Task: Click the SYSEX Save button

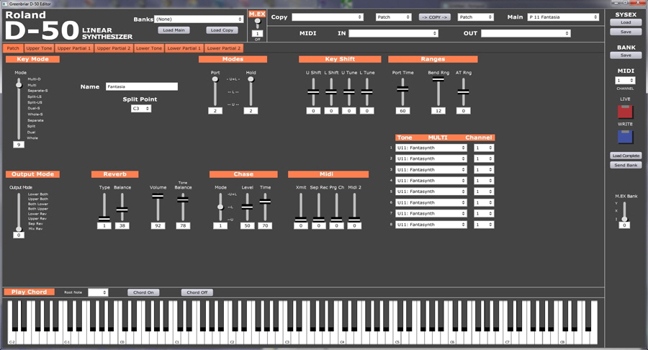Action: pos(626,32)
